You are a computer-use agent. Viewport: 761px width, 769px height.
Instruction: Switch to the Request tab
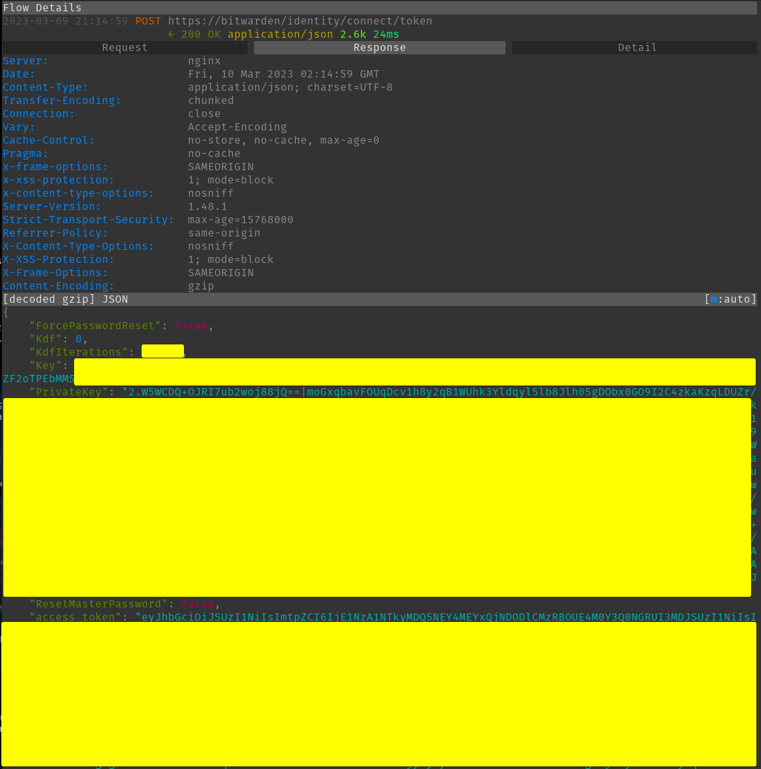tap(124, 48)
